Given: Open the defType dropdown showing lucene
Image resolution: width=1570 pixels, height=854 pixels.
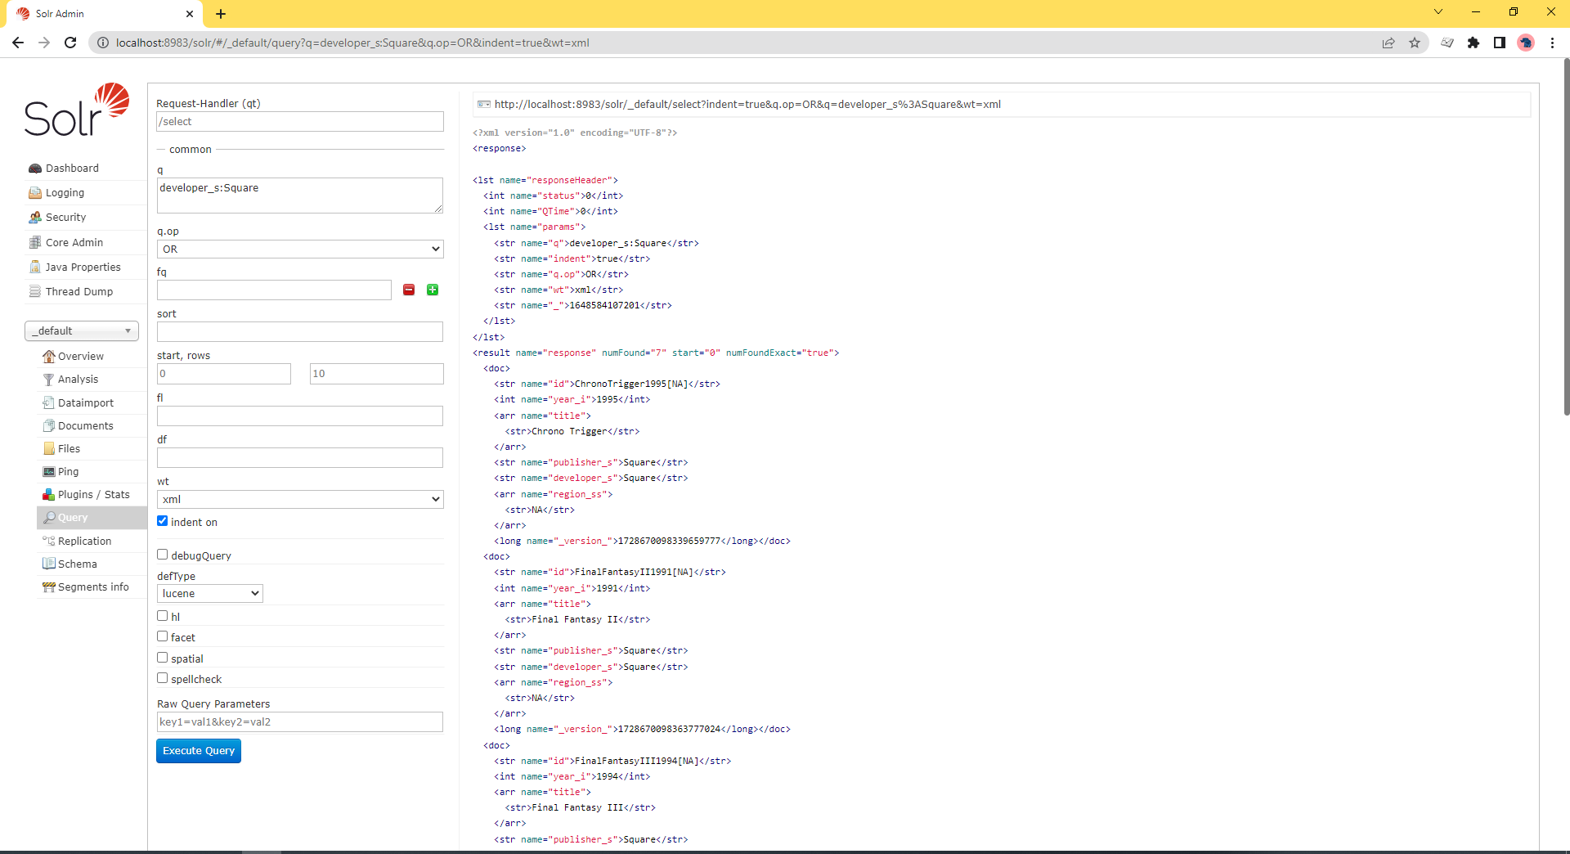Looking at the screenshot, I should pos(210,594).
